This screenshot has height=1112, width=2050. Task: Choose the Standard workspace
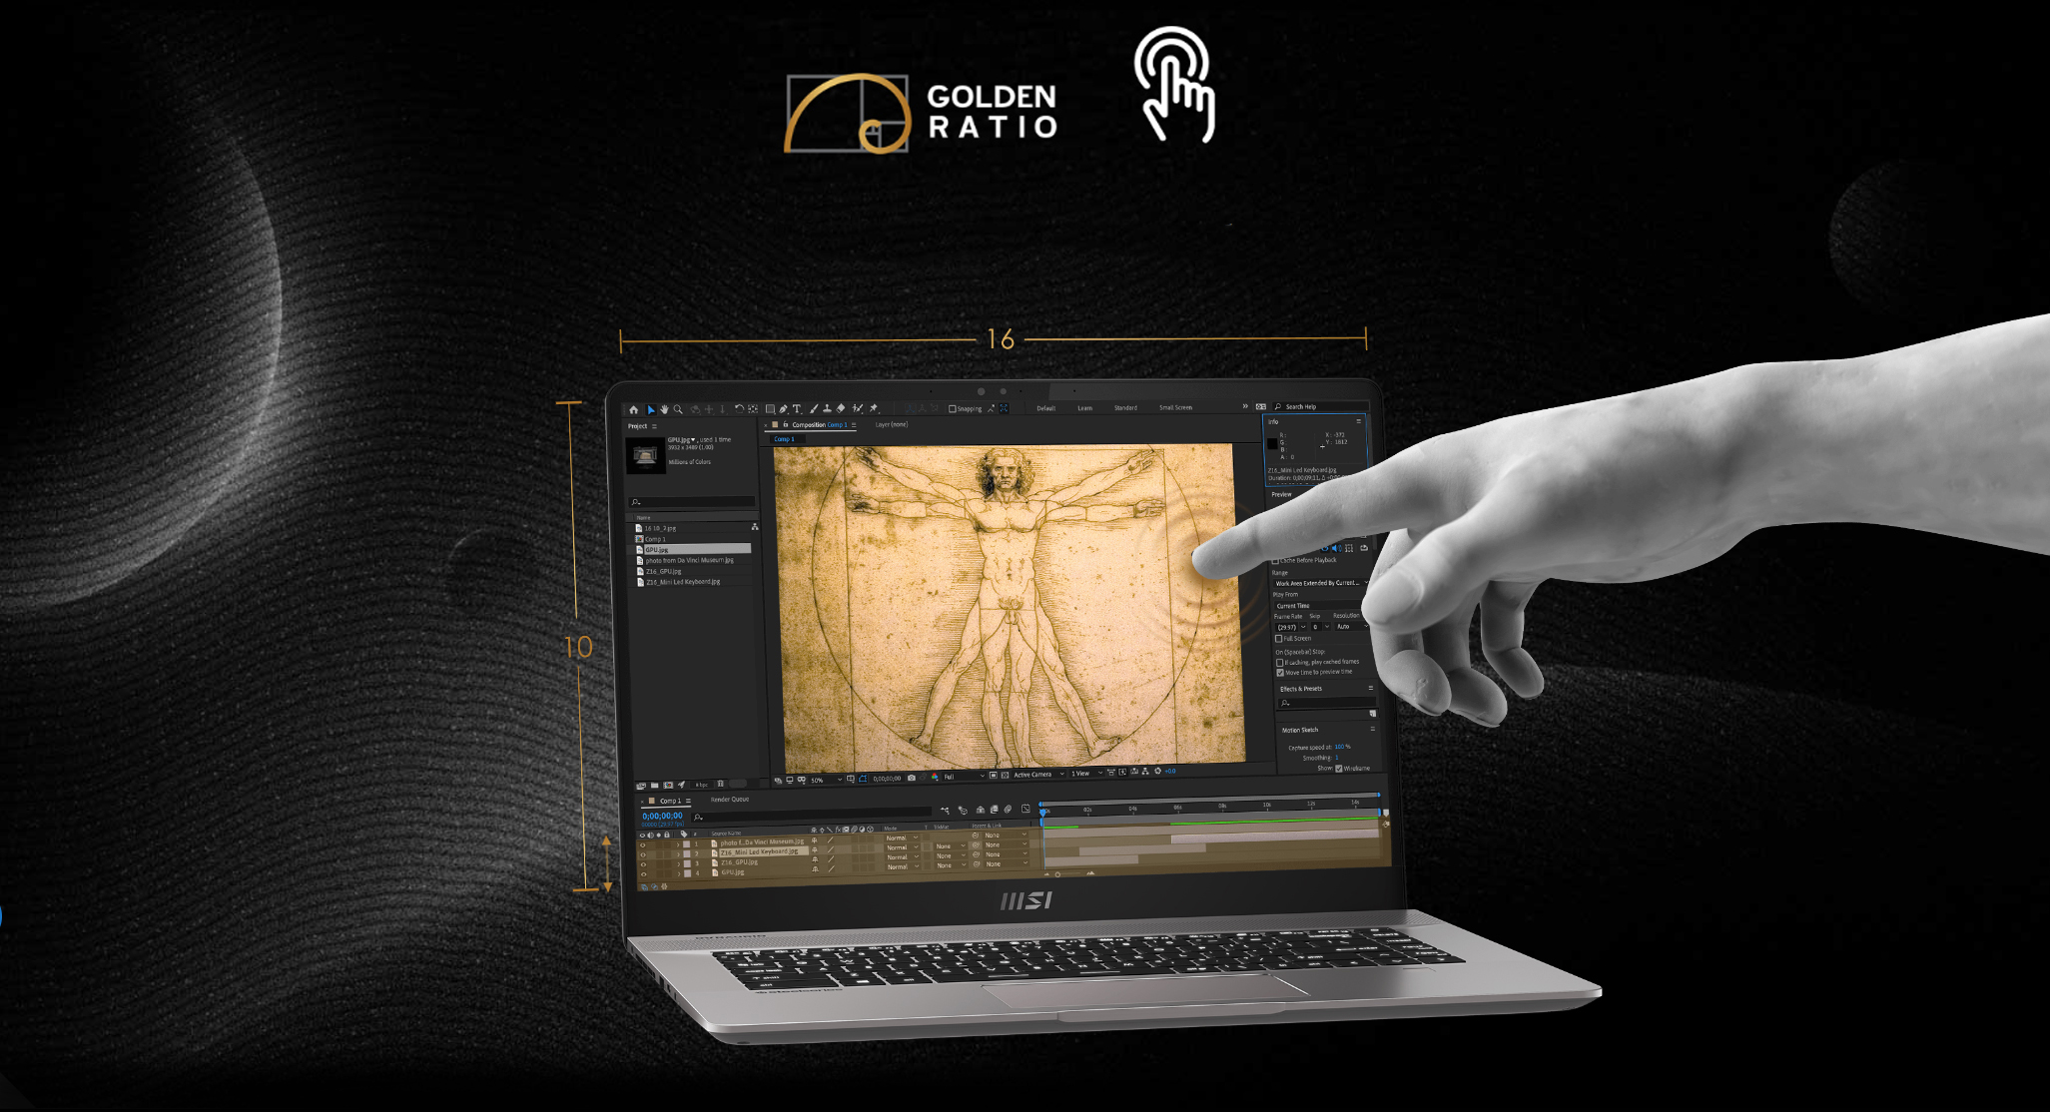pyautogui.click(x=1125, y=407)
